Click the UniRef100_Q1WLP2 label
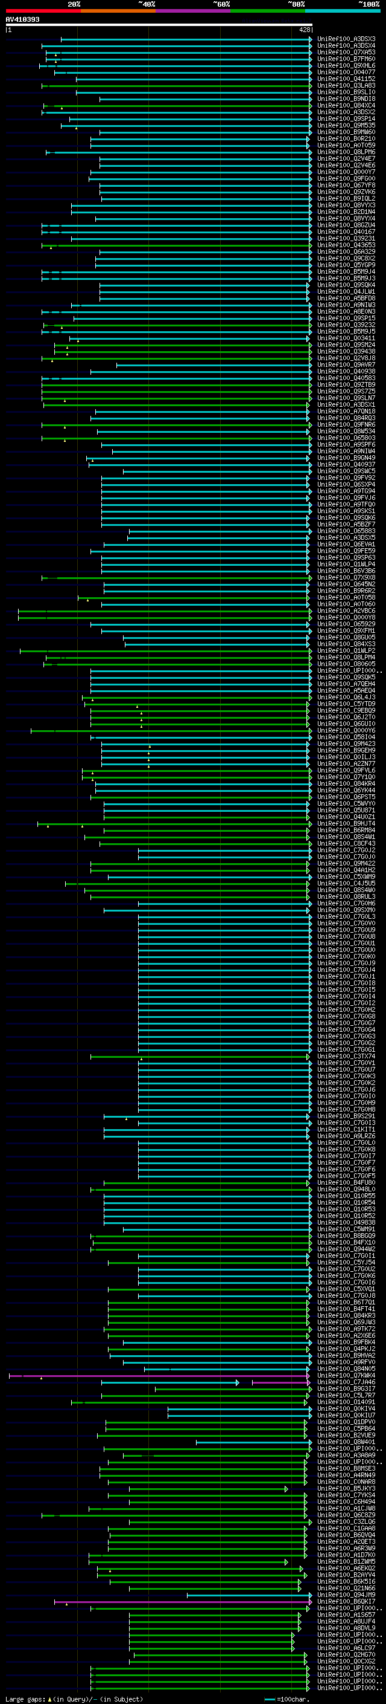Viewport: 386px width, 1704px height. [346, 650]
